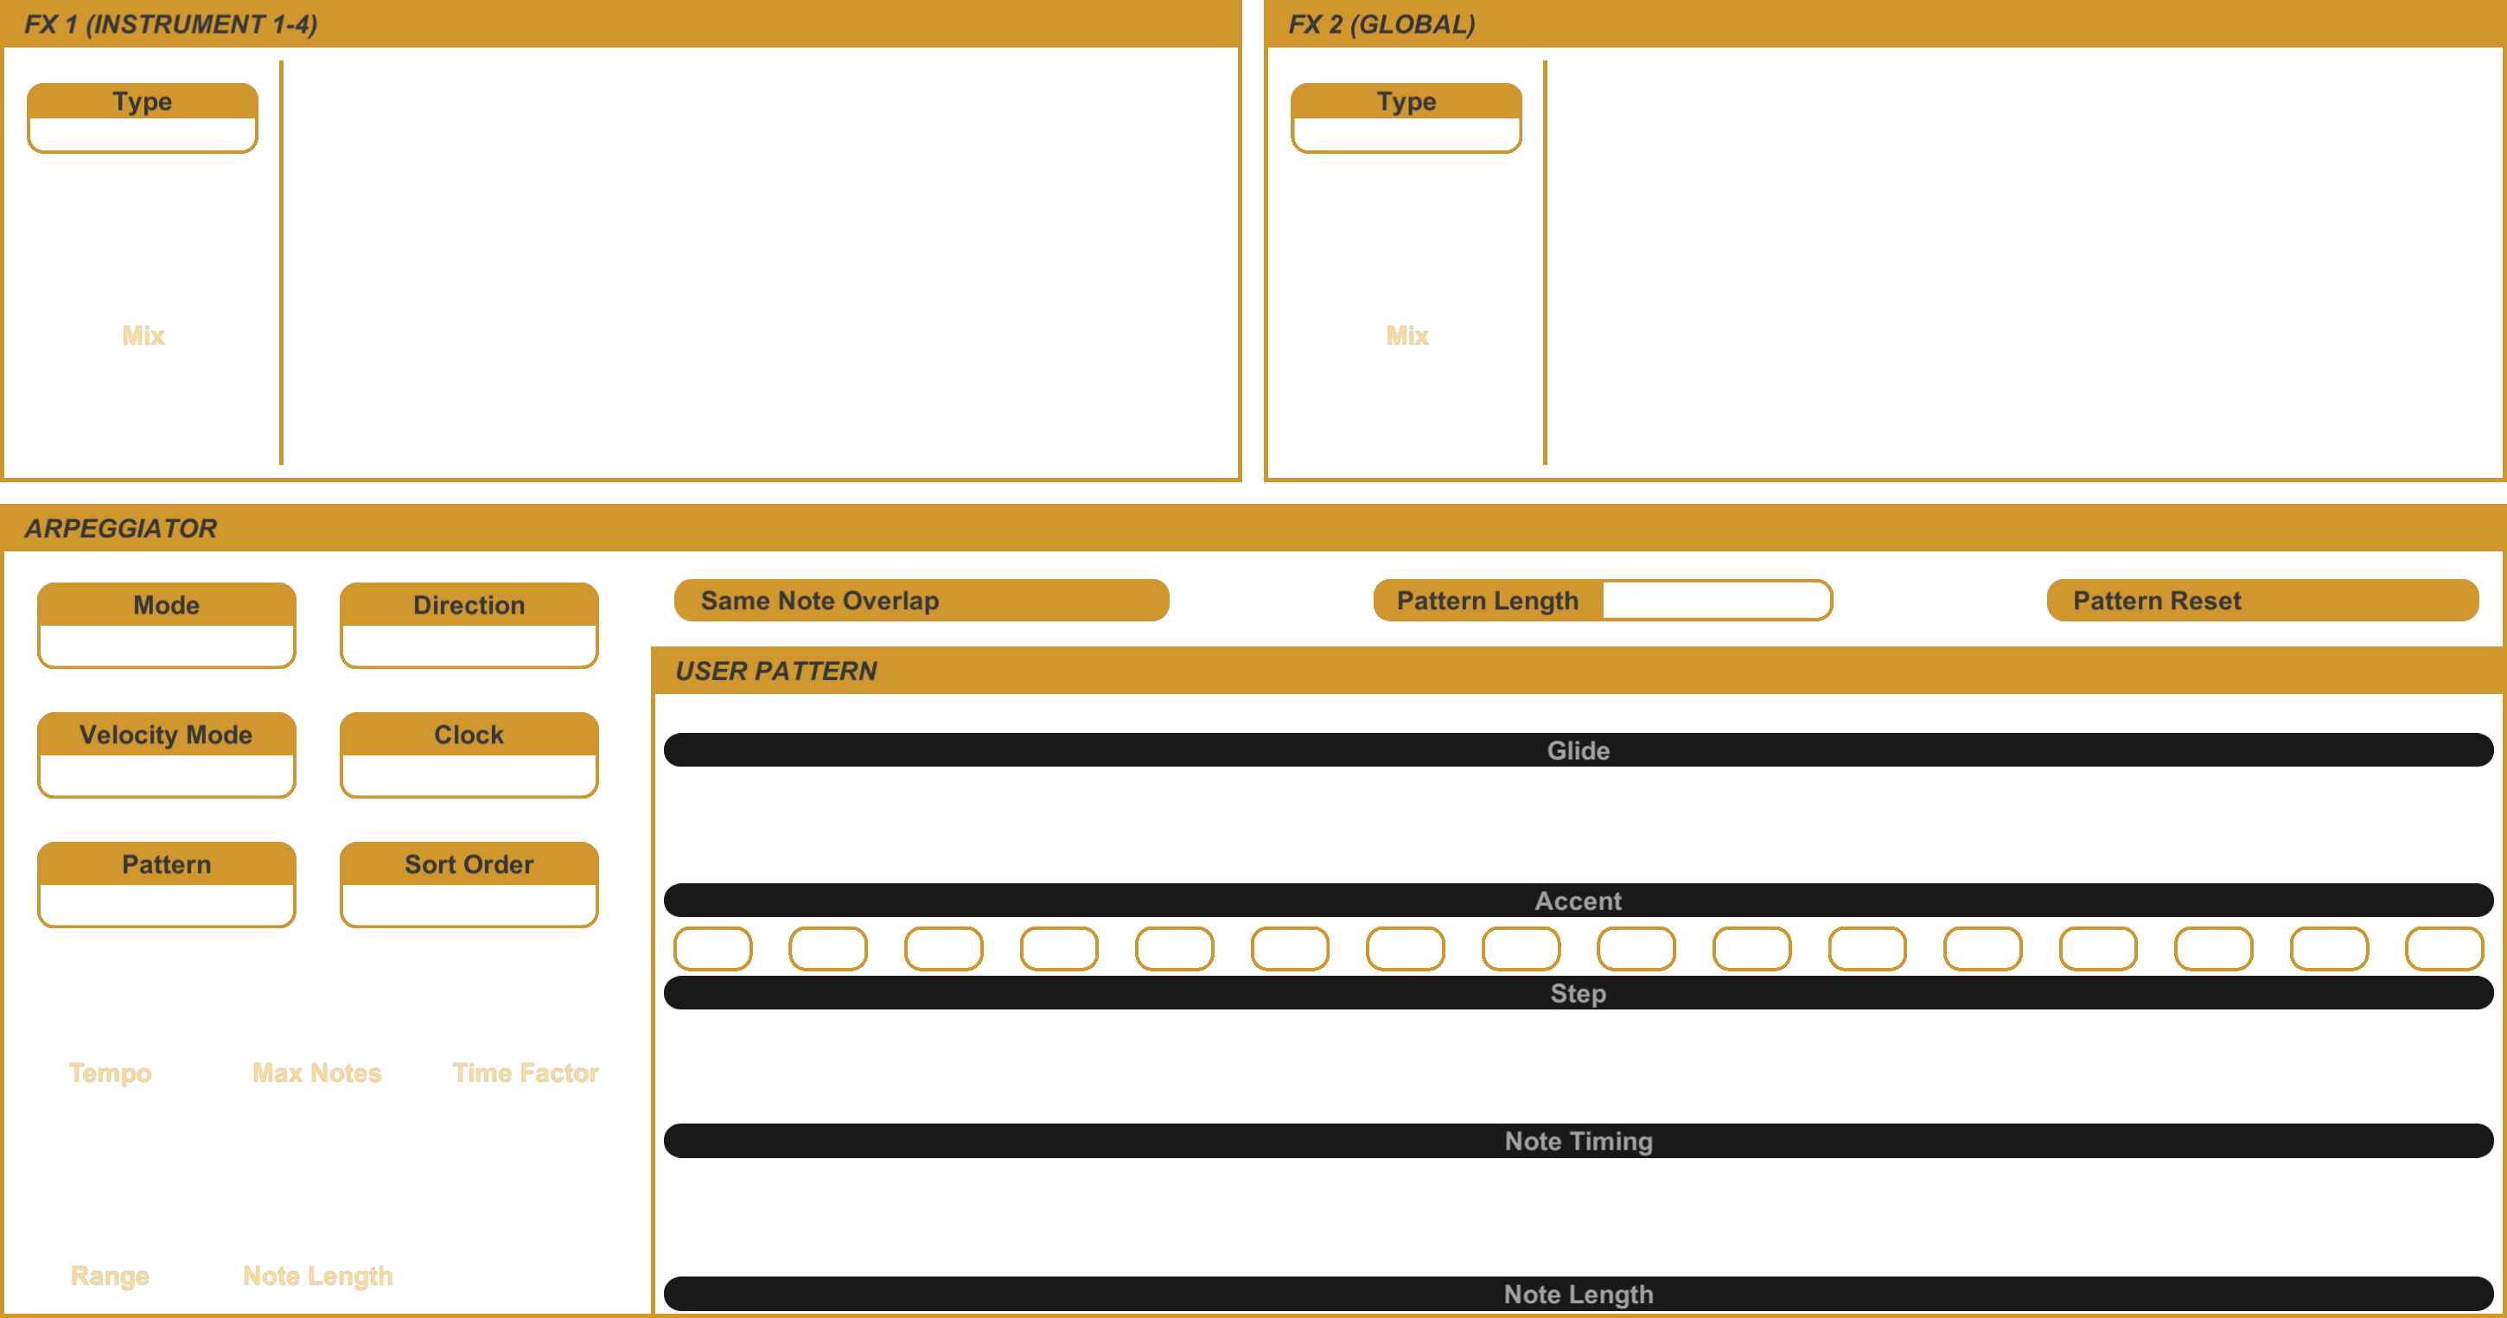
Task: Open the FX 1 Type dropdown
Action: click(142, 134)
